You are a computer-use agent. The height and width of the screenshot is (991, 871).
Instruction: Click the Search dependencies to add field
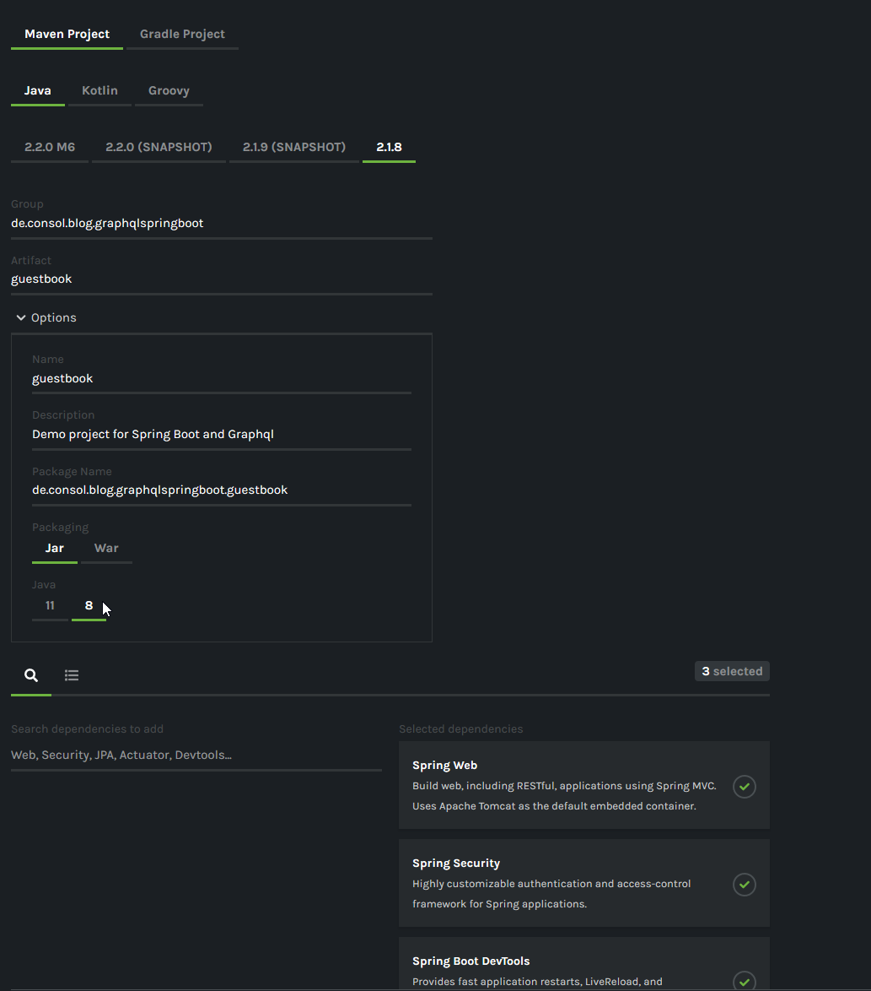[196, 755]
